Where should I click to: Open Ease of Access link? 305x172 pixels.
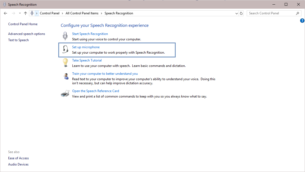(x=18, y=158)
